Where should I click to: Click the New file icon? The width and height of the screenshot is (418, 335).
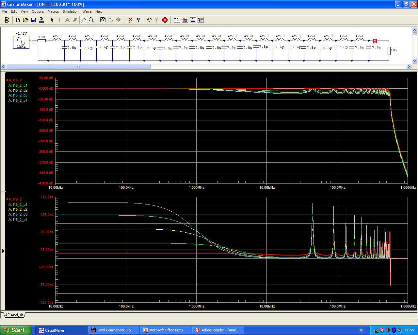(18, 20)
